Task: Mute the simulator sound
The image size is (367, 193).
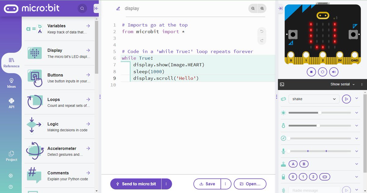Action: [334, 72]
